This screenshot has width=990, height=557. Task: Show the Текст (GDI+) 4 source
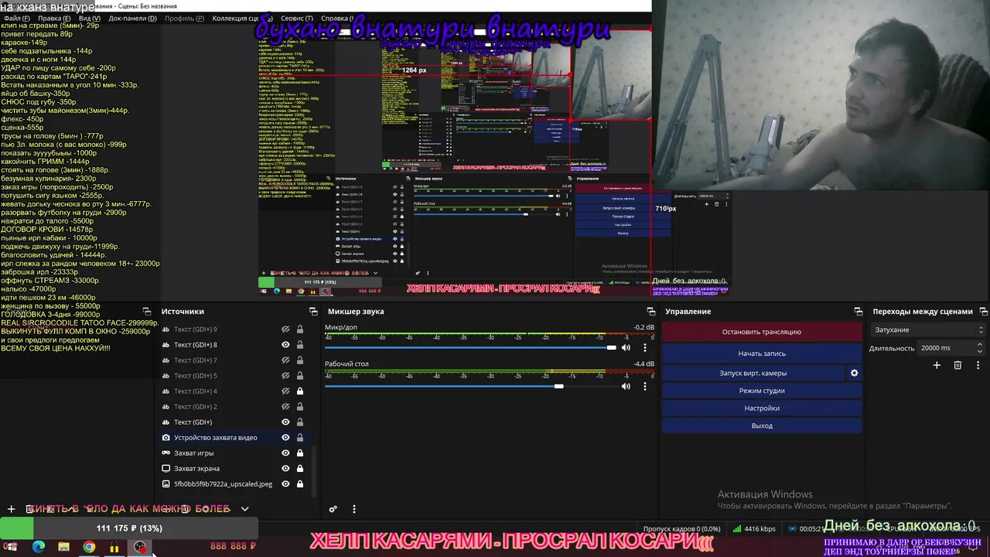tap(285, 391)
